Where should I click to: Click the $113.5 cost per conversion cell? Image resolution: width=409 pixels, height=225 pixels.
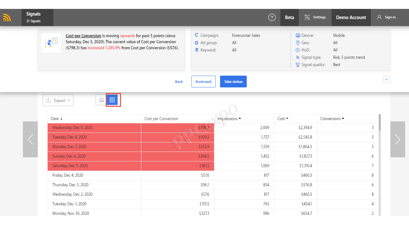(178, 204)
